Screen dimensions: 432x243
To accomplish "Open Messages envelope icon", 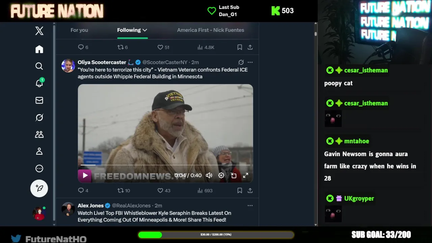I will pos(39,100).
